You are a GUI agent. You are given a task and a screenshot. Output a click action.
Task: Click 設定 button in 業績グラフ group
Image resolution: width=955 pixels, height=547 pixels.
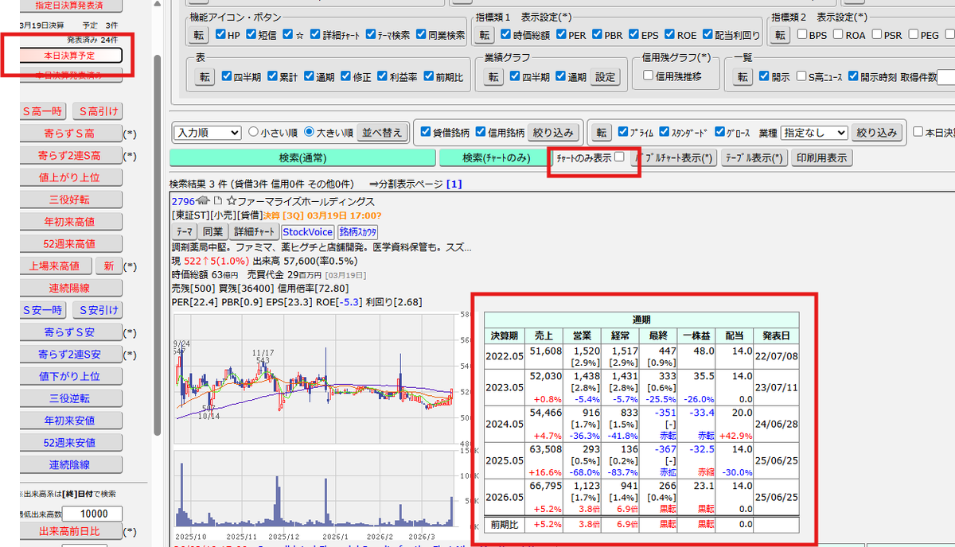point(606,76)
